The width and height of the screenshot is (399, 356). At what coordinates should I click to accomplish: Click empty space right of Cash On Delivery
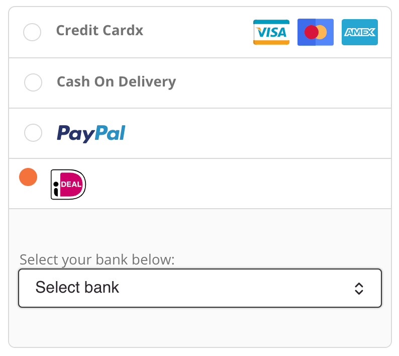[x=281, y=82]
